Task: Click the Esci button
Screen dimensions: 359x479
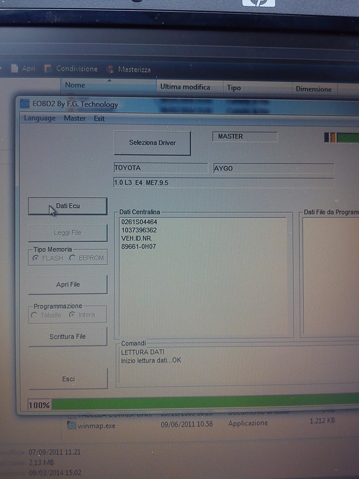Action: [68, 379]
